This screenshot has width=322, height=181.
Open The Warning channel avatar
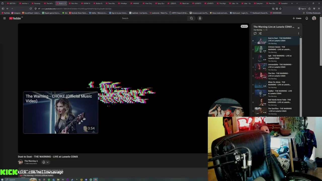pos(20,162)
